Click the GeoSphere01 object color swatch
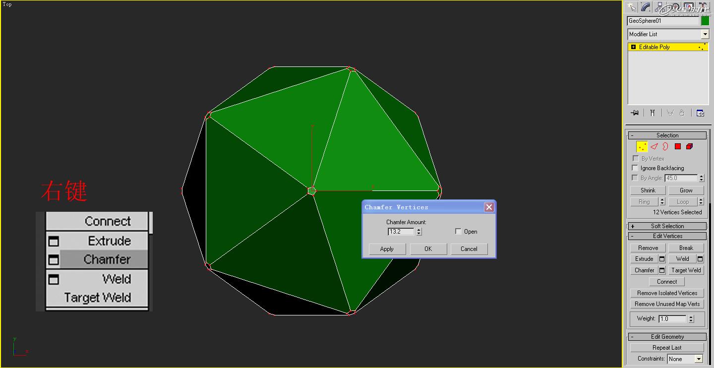 click(x=705, y=20)
